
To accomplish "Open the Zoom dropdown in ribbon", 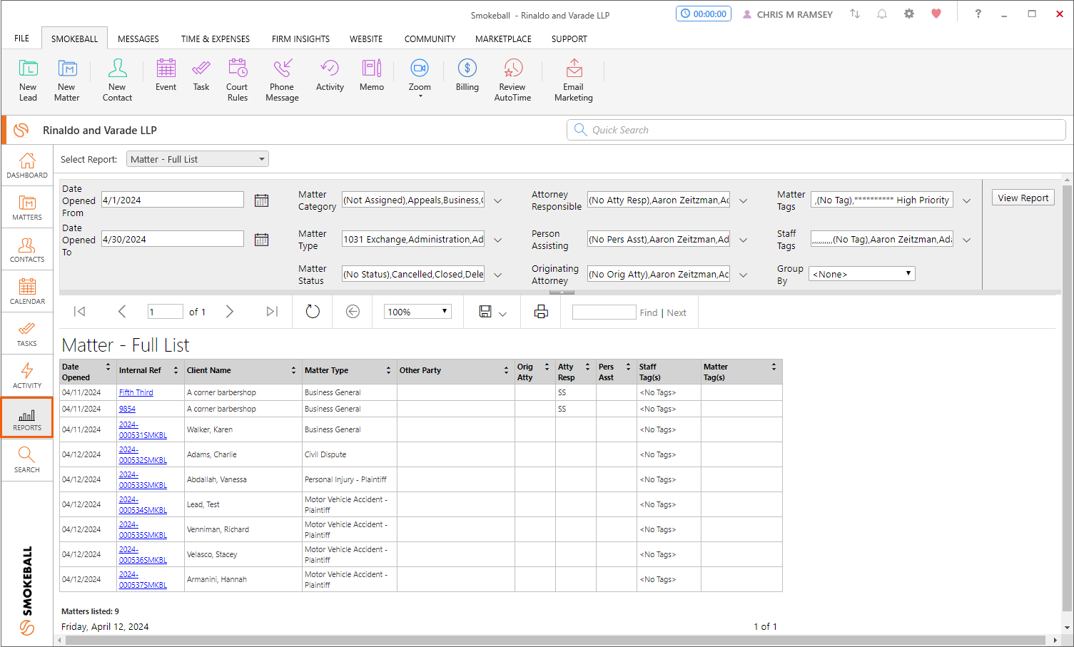I will 420,78.
